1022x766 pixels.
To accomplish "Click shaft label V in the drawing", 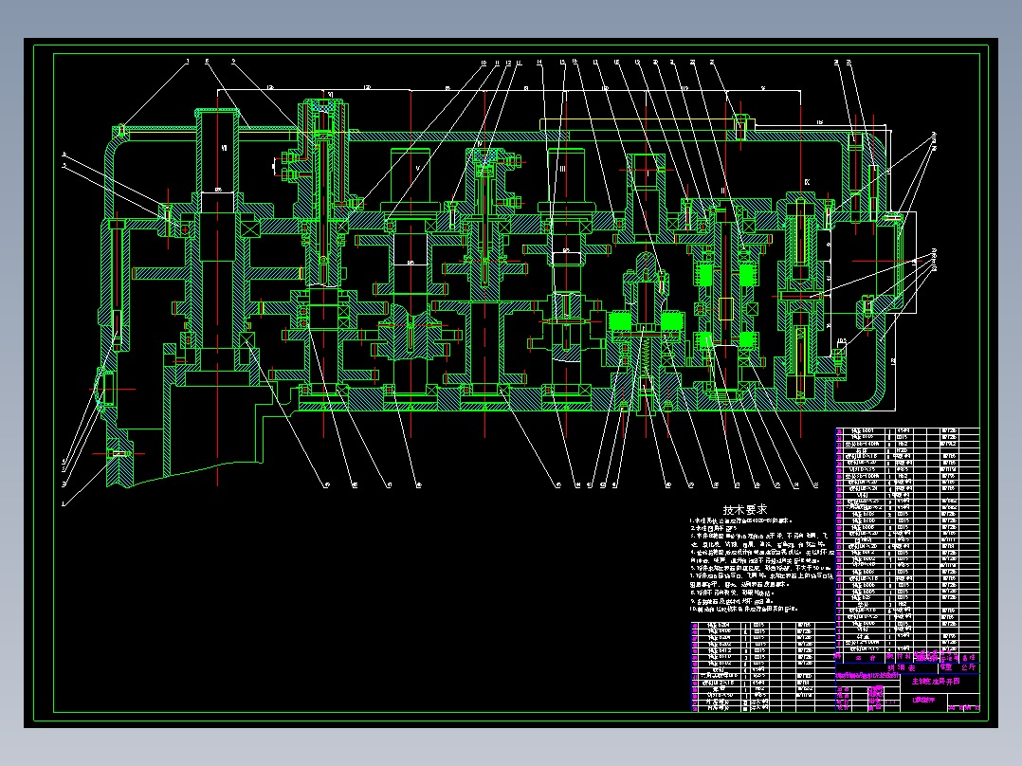I will pos(418,168).
